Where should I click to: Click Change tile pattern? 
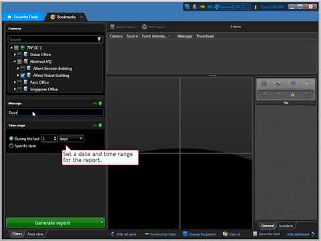(199, 234)
